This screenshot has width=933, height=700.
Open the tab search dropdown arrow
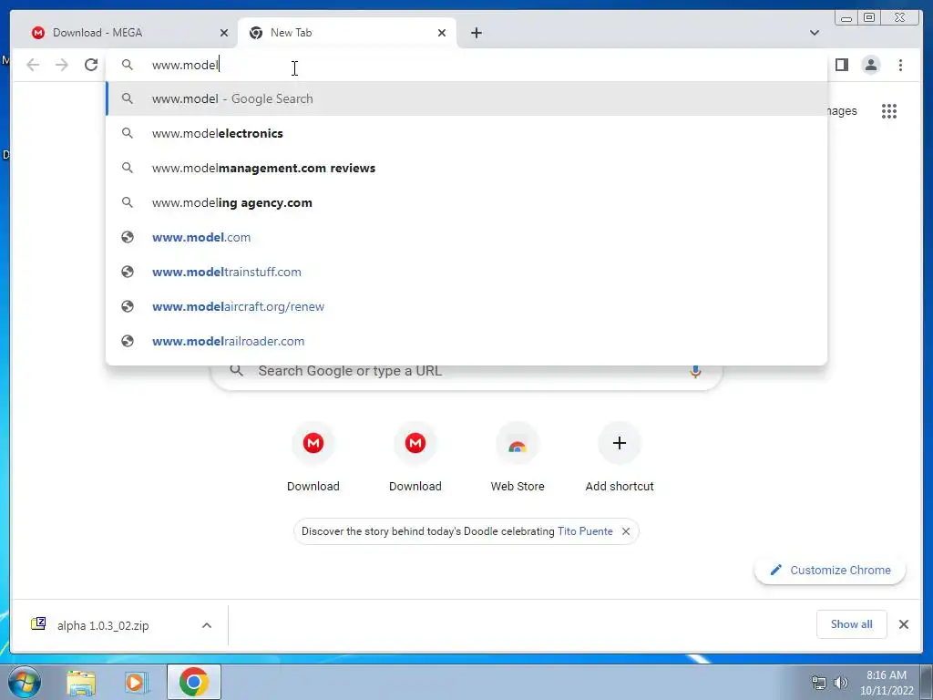814,33
